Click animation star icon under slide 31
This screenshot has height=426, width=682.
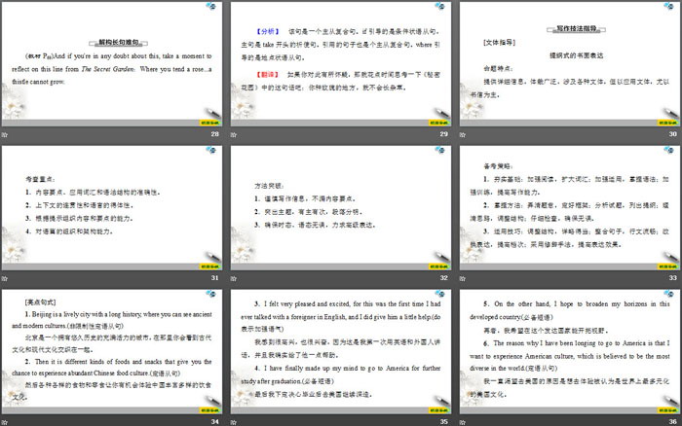point(4,278)
